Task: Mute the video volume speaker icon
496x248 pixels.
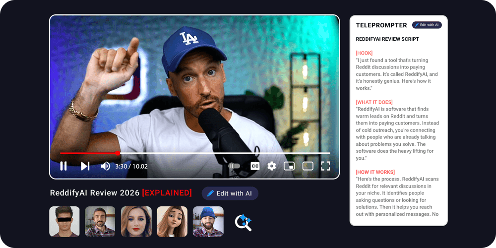Action: (105, 166)
